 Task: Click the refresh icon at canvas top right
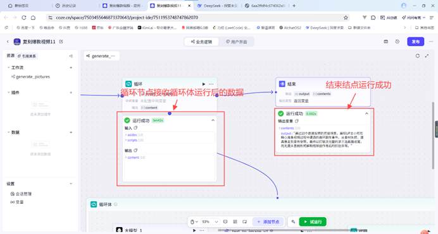point(418,56)
